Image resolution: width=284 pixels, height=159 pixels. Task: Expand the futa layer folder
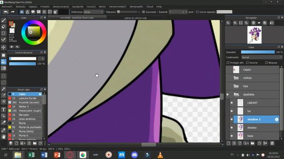236,86
